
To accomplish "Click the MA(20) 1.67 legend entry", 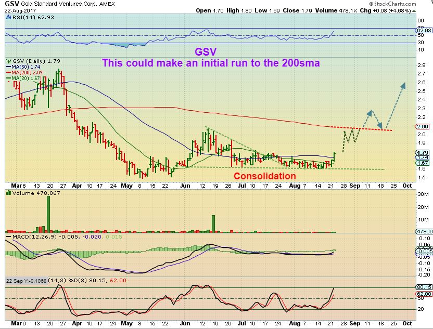I will [23, 78].
